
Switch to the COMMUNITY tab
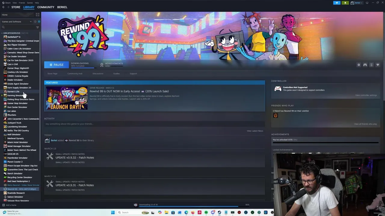(x=46, y=7)
